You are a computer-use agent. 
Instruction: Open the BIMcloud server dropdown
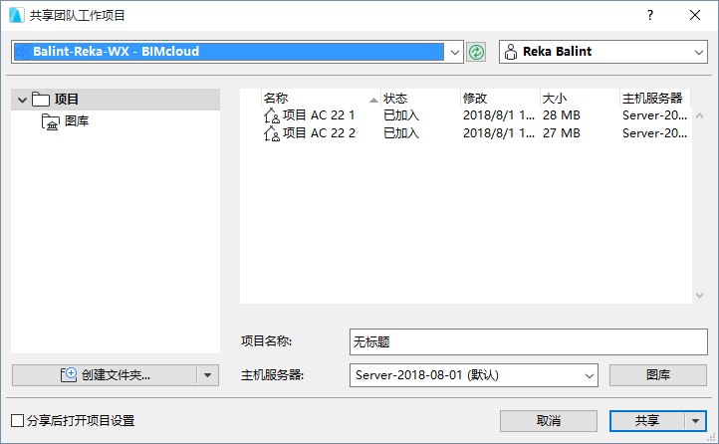454,52
